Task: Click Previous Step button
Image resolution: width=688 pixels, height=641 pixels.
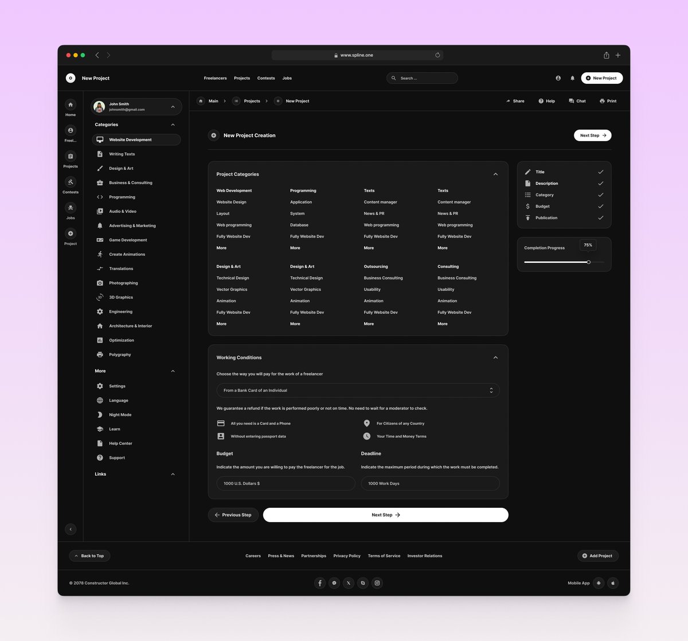Action: (x=233, y=515)
